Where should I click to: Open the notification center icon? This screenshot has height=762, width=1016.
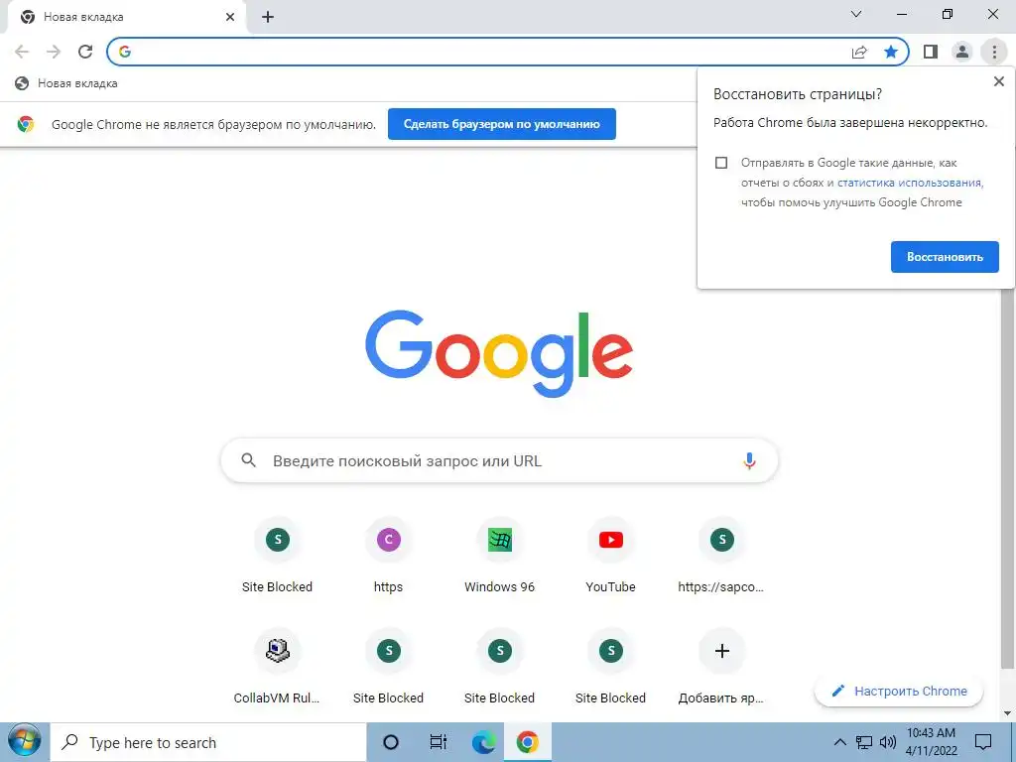[x=983, y=742]
